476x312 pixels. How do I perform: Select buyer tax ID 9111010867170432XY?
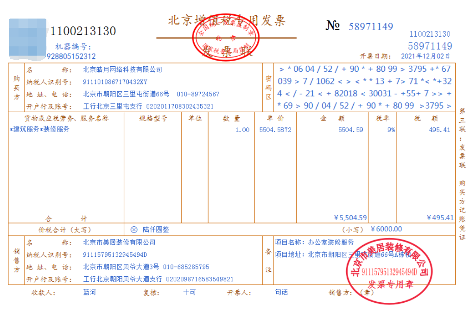115,82
